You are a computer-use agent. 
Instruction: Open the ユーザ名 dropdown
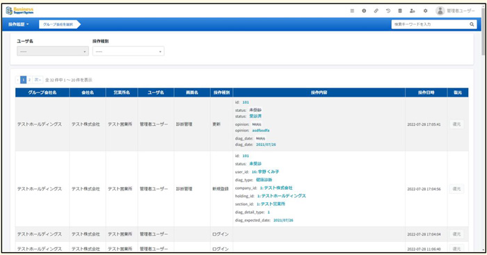pyautogui.click(x=52, y=51)
